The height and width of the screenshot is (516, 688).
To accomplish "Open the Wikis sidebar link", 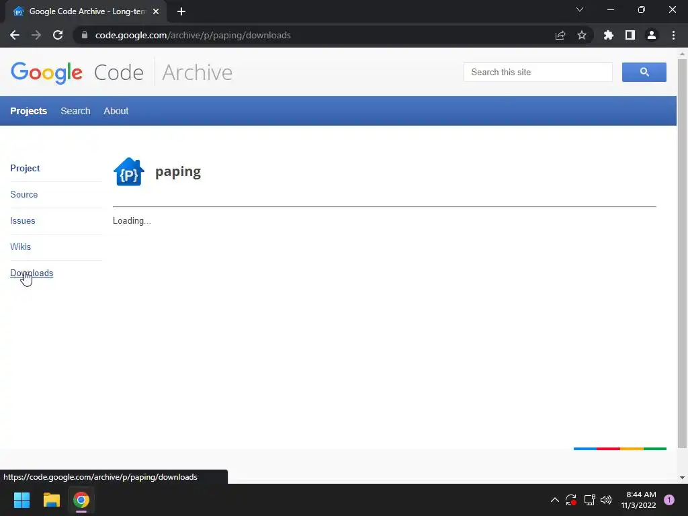I will 21,247.
